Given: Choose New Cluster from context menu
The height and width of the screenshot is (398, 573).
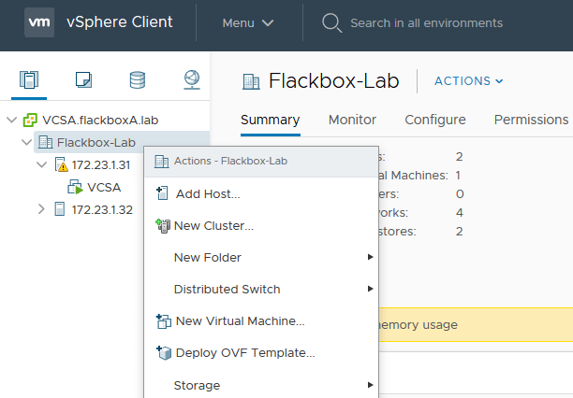Looking at the screenshot, I should point(213,225).
